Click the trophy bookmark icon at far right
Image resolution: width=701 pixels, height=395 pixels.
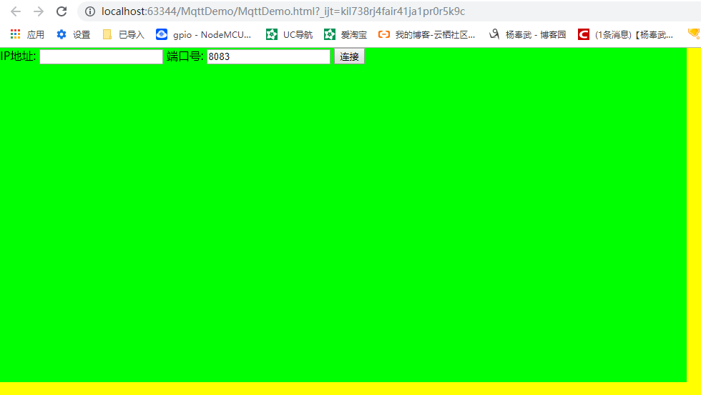(x=694, y=34)
